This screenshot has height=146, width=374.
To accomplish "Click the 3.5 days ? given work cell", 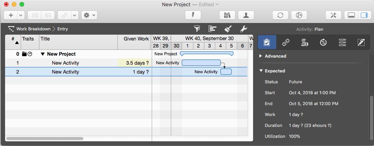I will pos(135,63).
